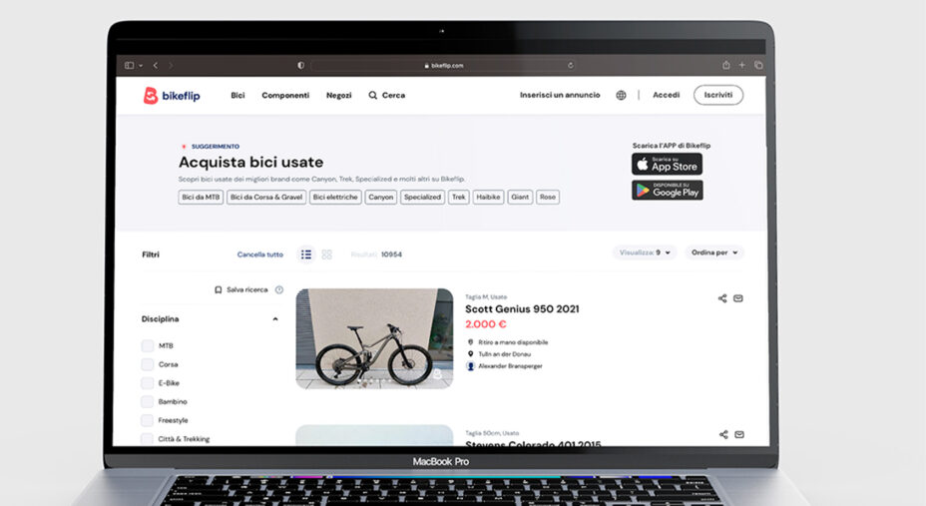Screen dimensions: 926x506
Task: Reload the page via refresh icon
Action: point(571,66)
